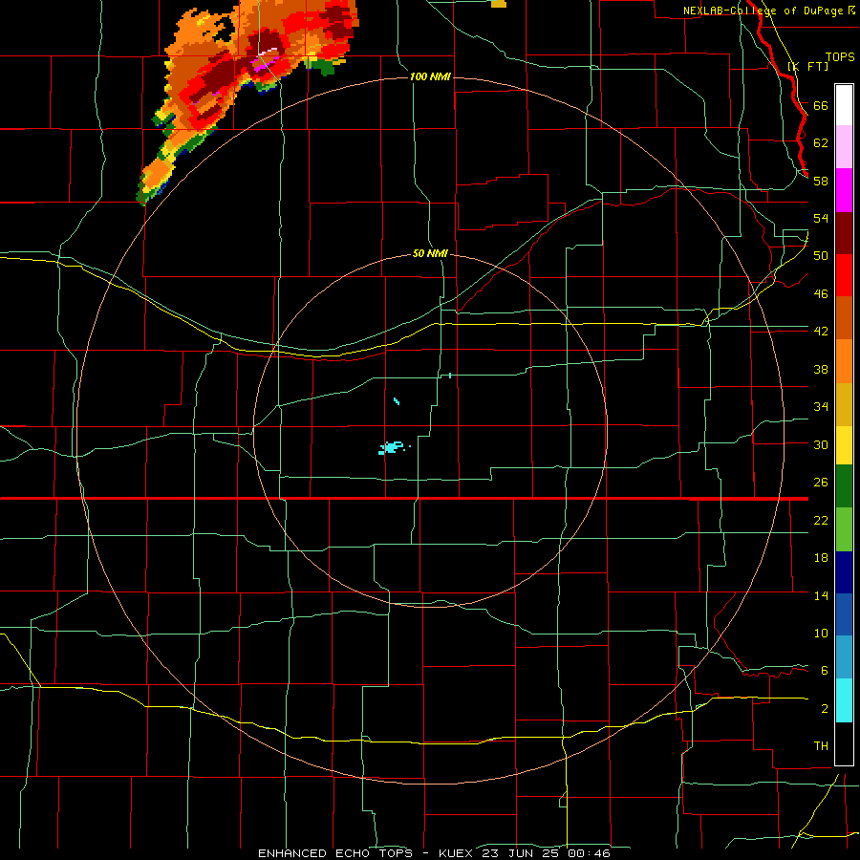The height and width of the screenshot is (860, 860).
Task: Click the magenta legend swatch
Action: [844, 190]
